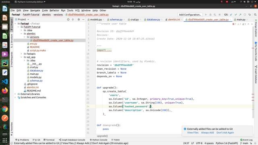Open the Refactor menu

tap(54, 10)
